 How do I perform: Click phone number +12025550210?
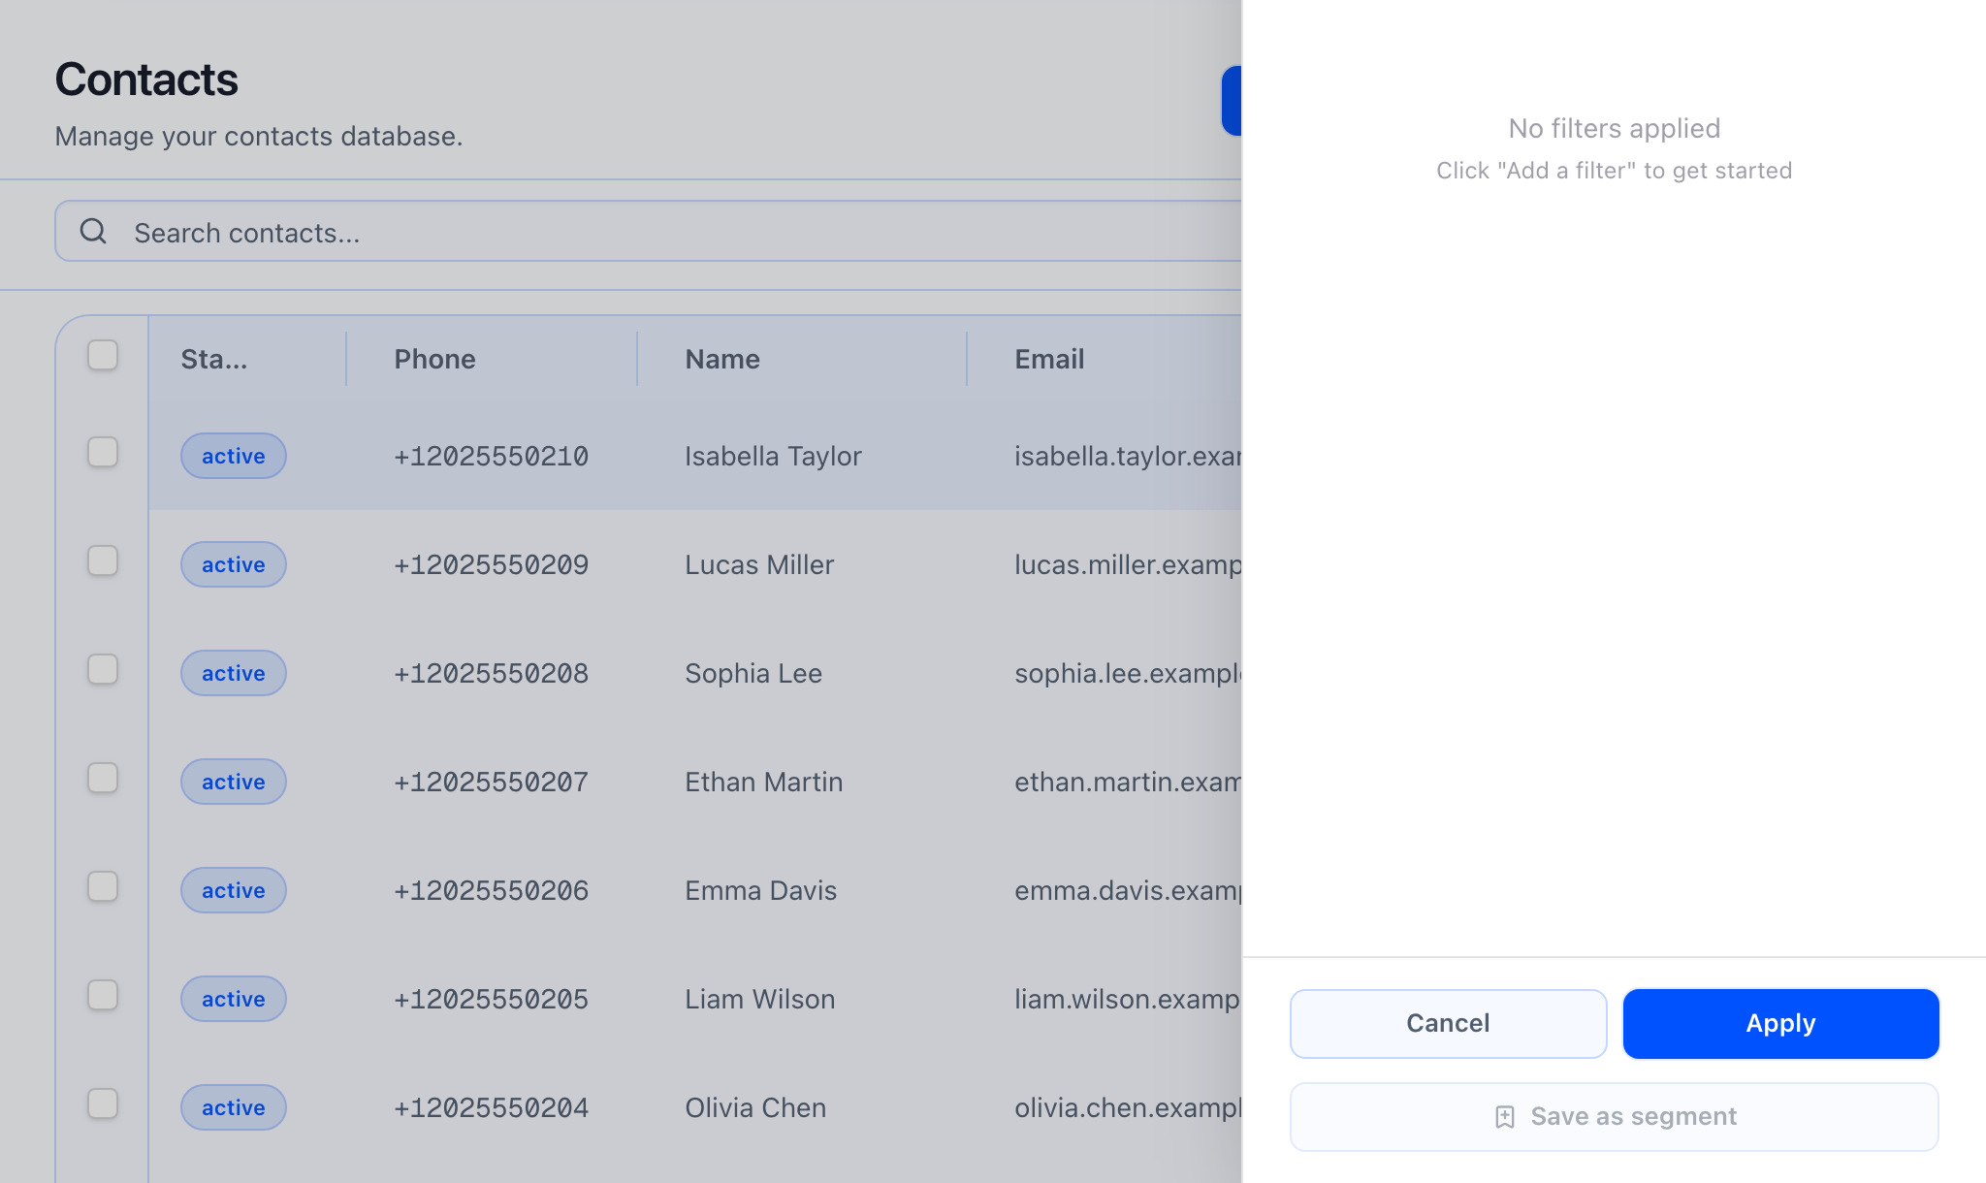click(491, 456)
